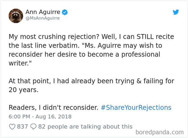Image resolution: width=188 pixels, height=138 pixels.
Task: Click the reply speech bubble icon
Action: [x=33, y=126]
